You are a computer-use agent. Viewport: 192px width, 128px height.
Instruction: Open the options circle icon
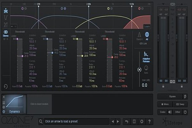coord(142,122)
